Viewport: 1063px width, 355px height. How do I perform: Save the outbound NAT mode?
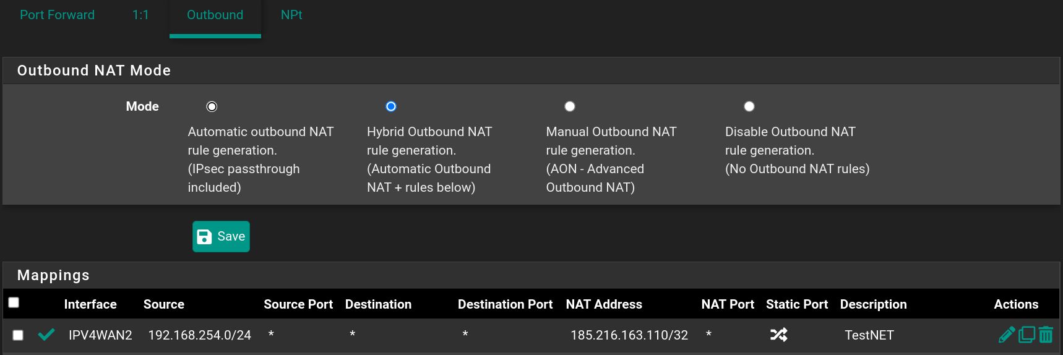(x=221, y=236)
